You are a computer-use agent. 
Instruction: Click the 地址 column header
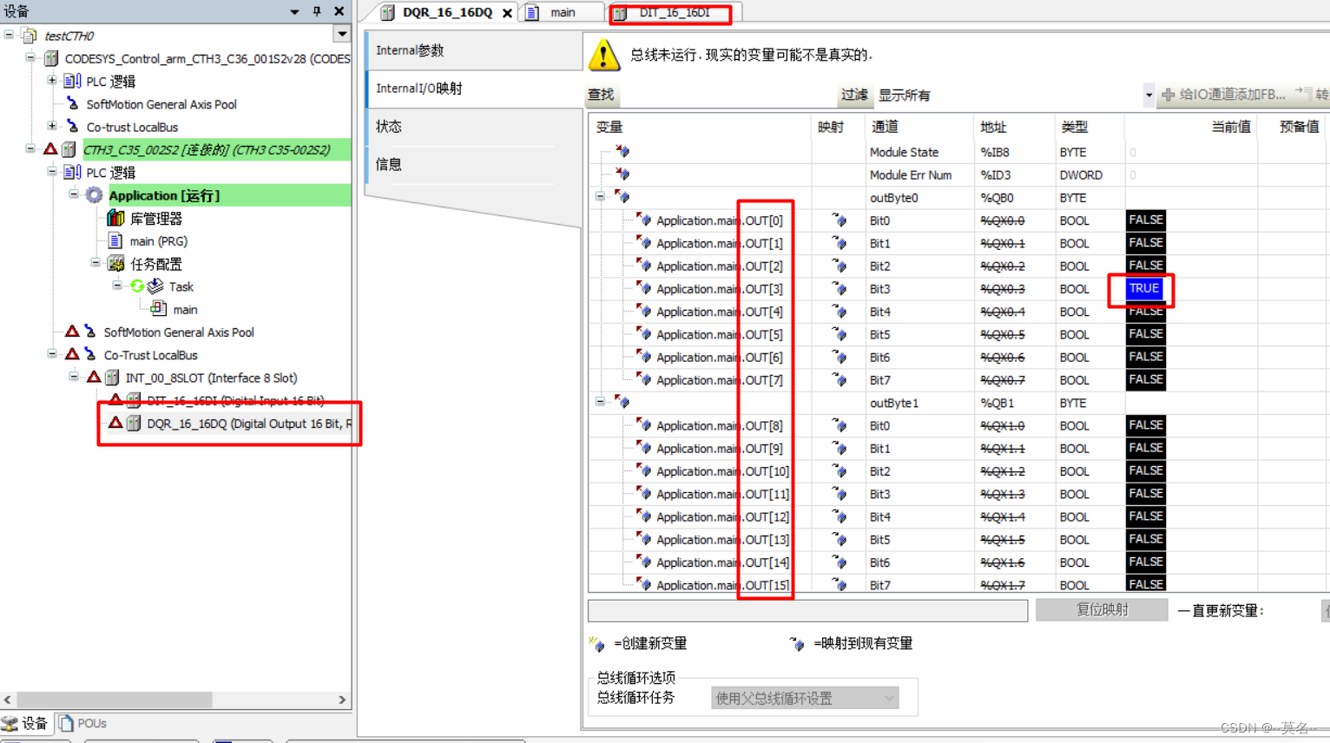(1014, 127)
